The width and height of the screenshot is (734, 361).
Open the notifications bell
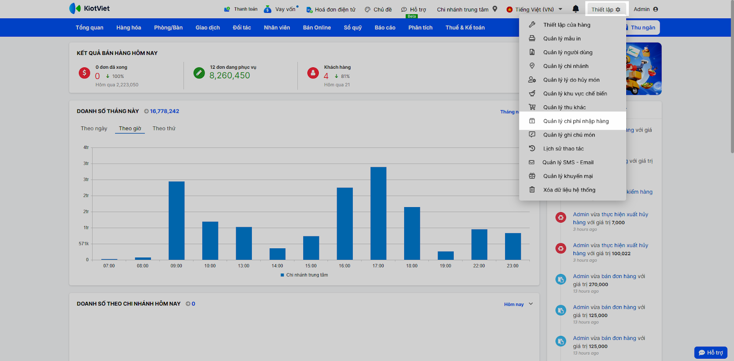pos(576,9)
